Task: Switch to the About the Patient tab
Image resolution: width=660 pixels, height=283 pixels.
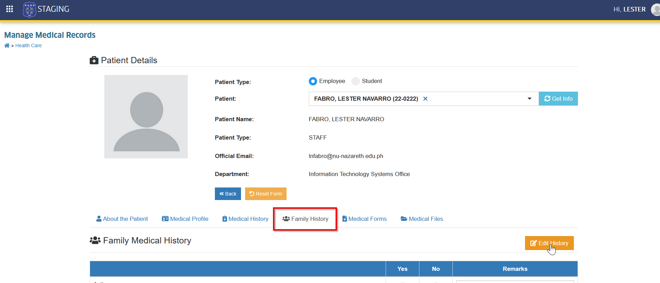Action: click(122, 219)
